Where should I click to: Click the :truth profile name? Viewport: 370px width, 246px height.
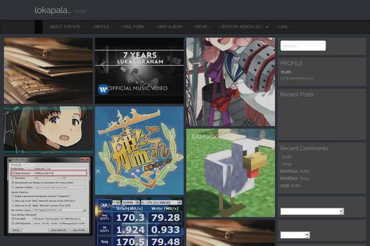tap(286, 72)
